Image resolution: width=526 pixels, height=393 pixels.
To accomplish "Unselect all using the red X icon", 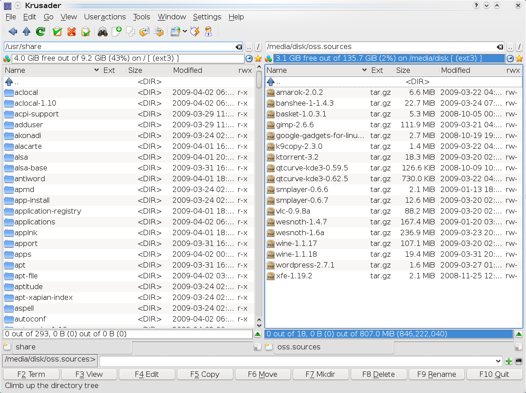I will click(x=72, y=31).
